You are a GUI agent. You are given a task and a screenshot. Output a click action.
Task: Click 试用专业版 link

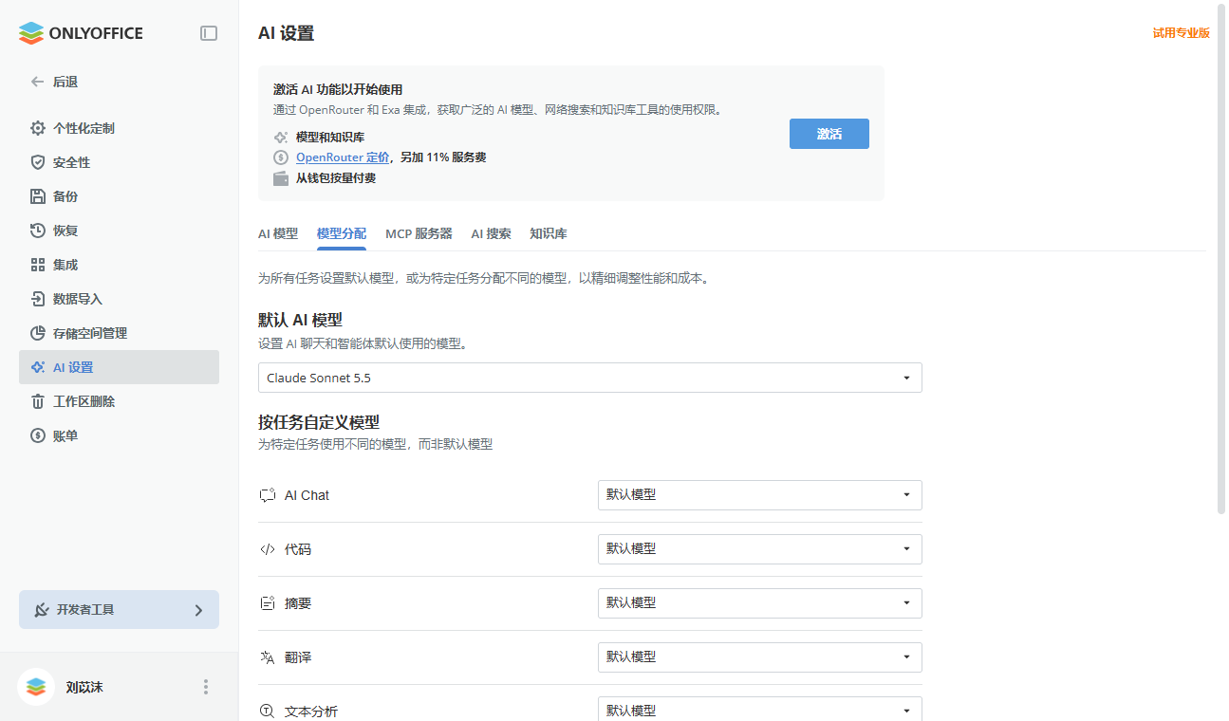click(1182, 33)
